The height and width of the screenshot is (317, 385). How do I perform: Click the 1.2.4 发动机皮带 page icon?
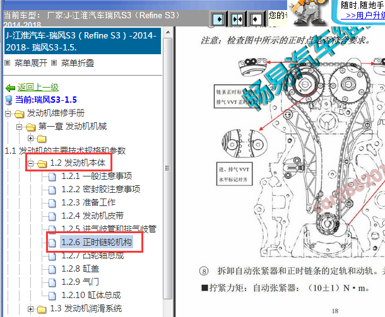point(52,216)
